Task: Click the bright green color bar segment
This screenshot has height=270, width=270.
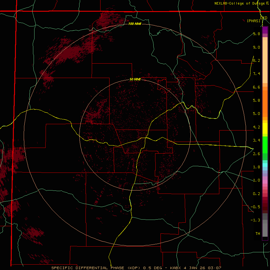Action: [265, 145]
